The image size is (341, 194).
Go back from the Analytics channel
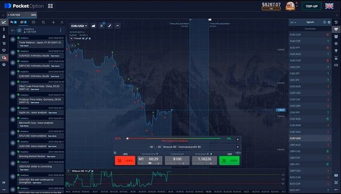click(12, 30)
